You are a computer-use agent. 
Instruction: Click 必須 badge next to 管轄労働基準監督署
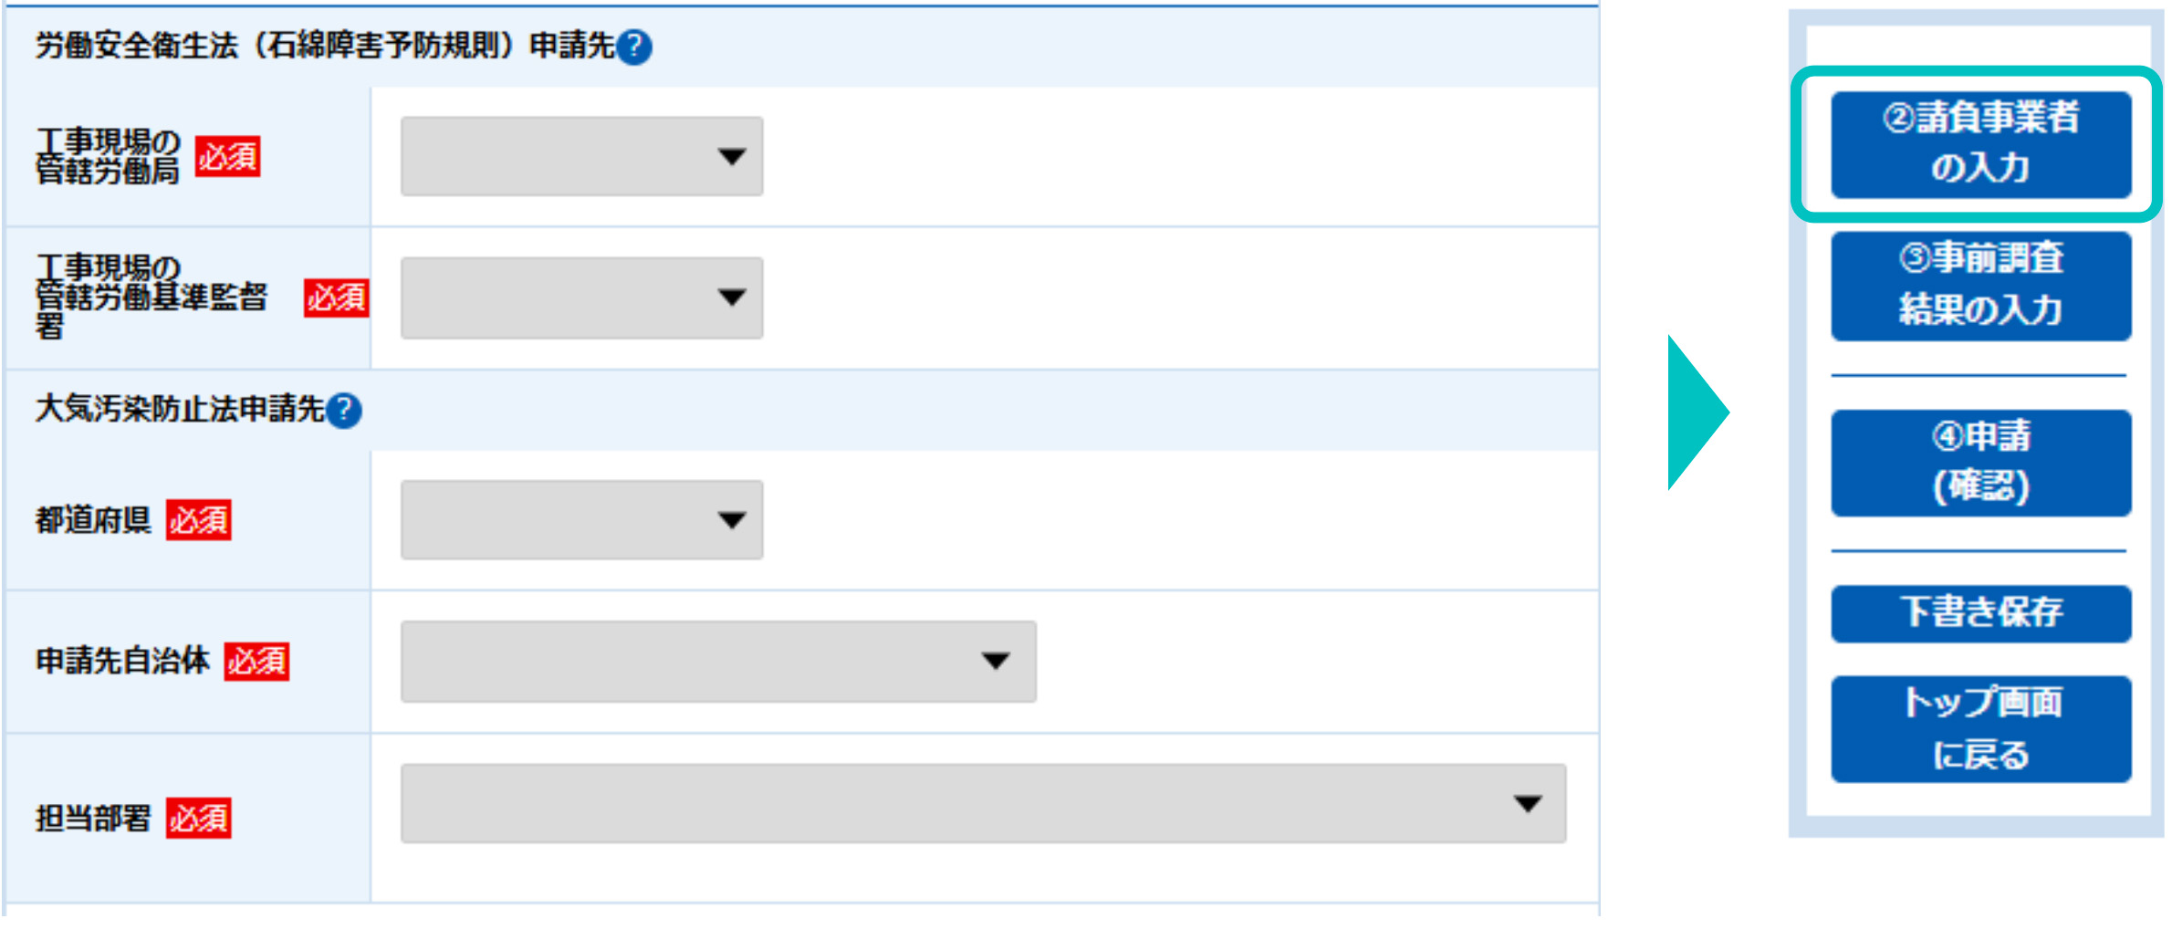click(x=336, y=298)
